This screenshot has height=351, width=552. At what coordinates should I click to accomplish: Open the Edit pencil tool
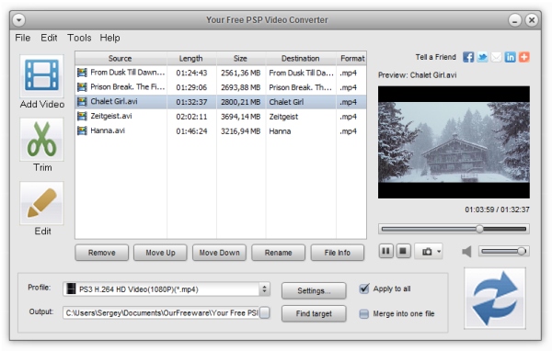pos(42,203)
